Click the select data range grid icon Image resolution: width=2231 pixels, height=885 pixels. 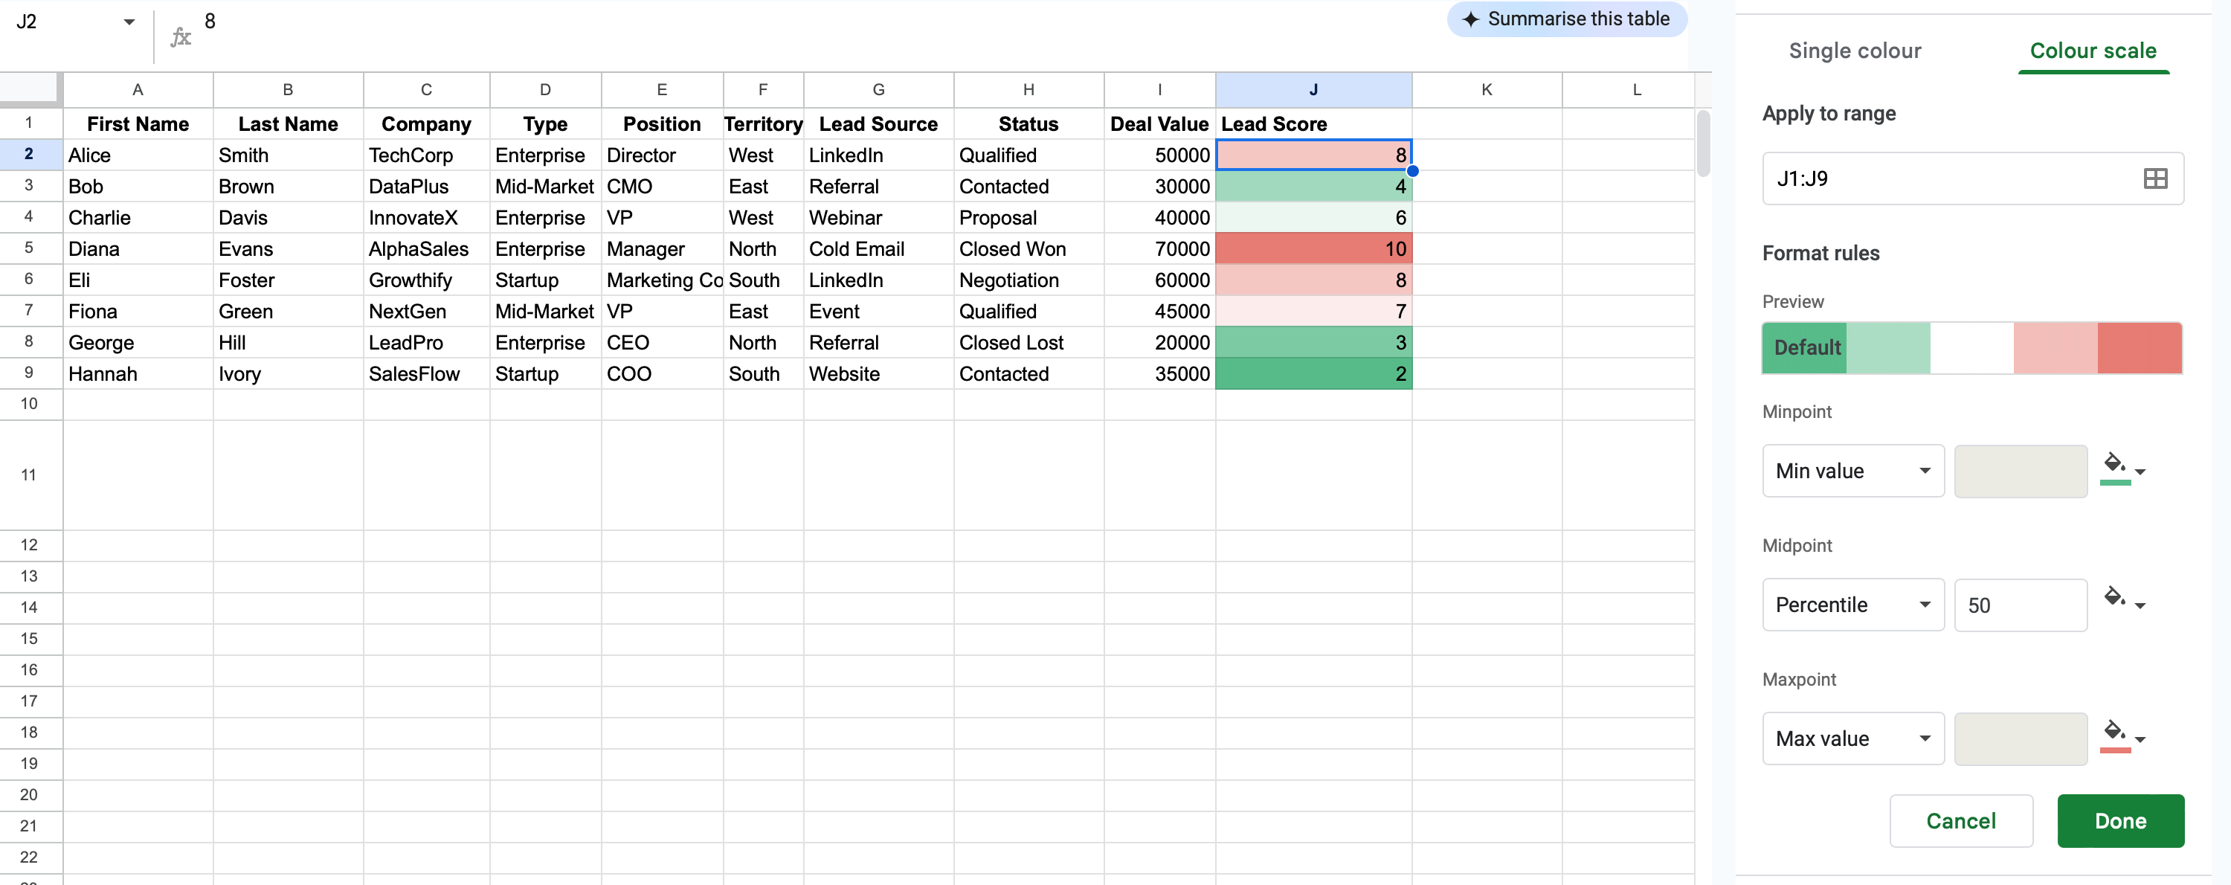point(2155,178)
